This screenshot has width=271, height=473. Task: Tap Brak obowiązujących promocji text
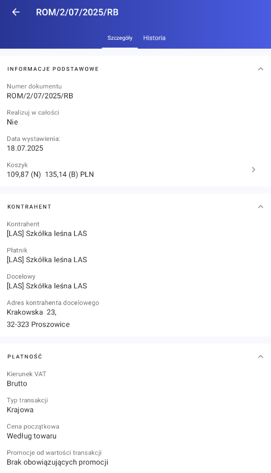pyautogui.click(x=58, y=463)
